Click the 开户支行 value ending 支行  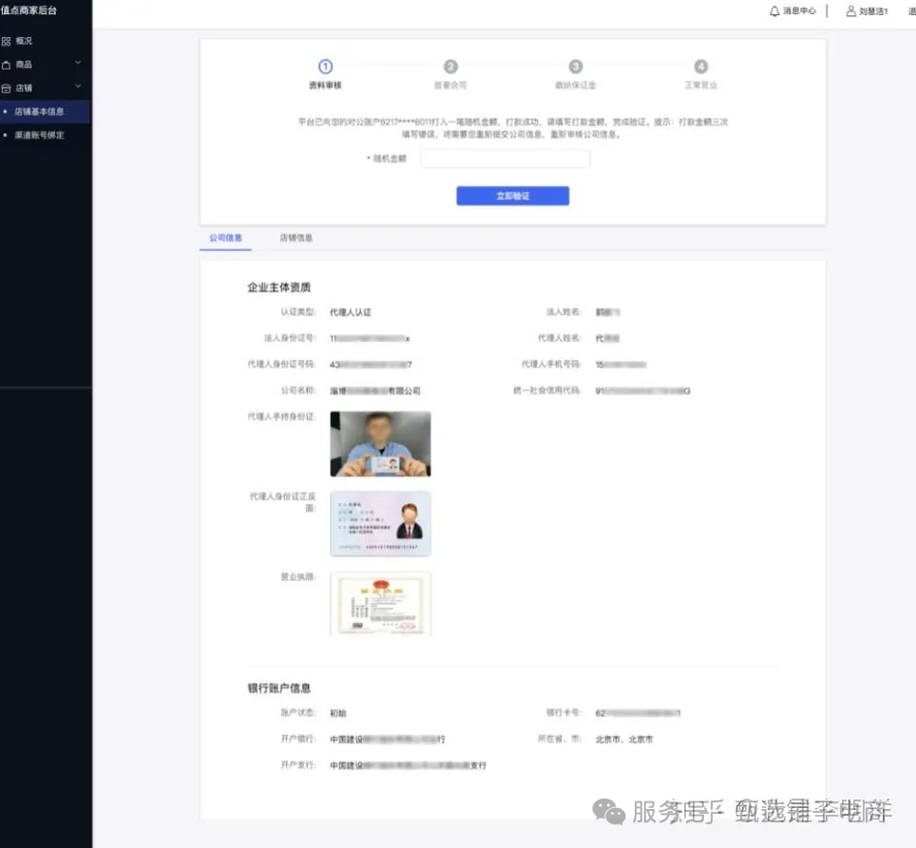pos(408,765)
